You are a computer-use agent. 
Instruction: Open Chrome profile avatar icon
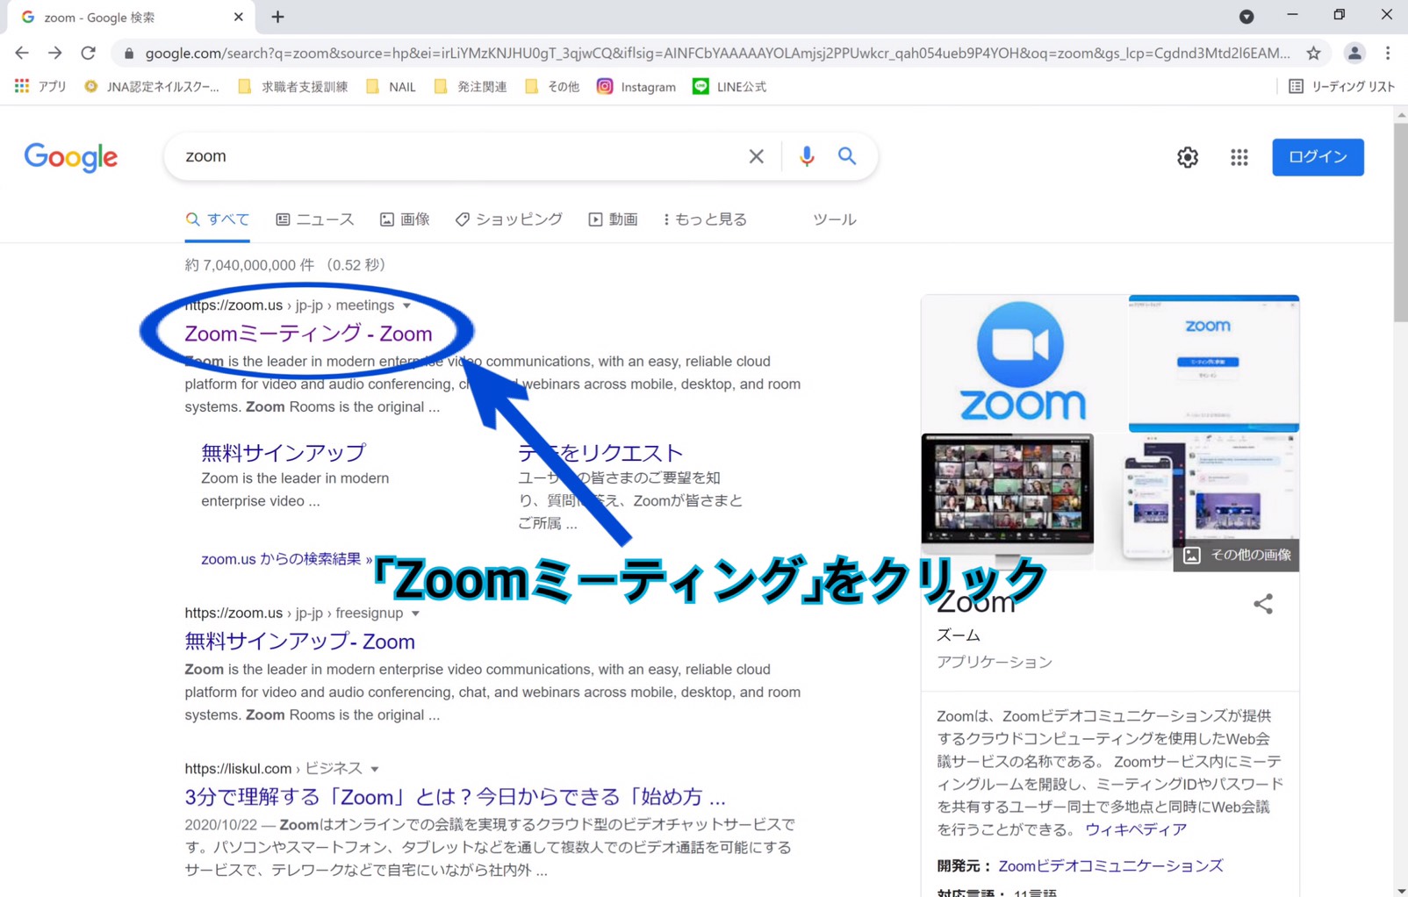click(1354, 54)
